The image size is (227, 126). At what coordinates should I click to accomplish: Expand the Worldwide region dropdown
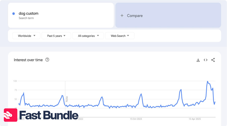tap(26, 36)
